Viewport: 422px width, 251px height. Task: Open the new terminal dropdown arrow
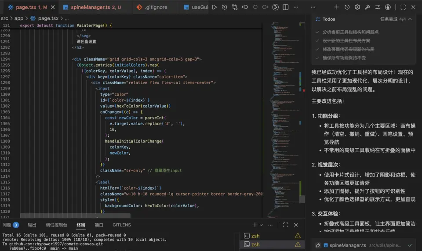coord(262,225)
